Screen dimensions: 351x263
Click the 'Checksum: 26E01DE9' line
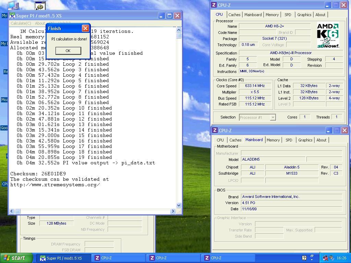[x=38, y=174]
